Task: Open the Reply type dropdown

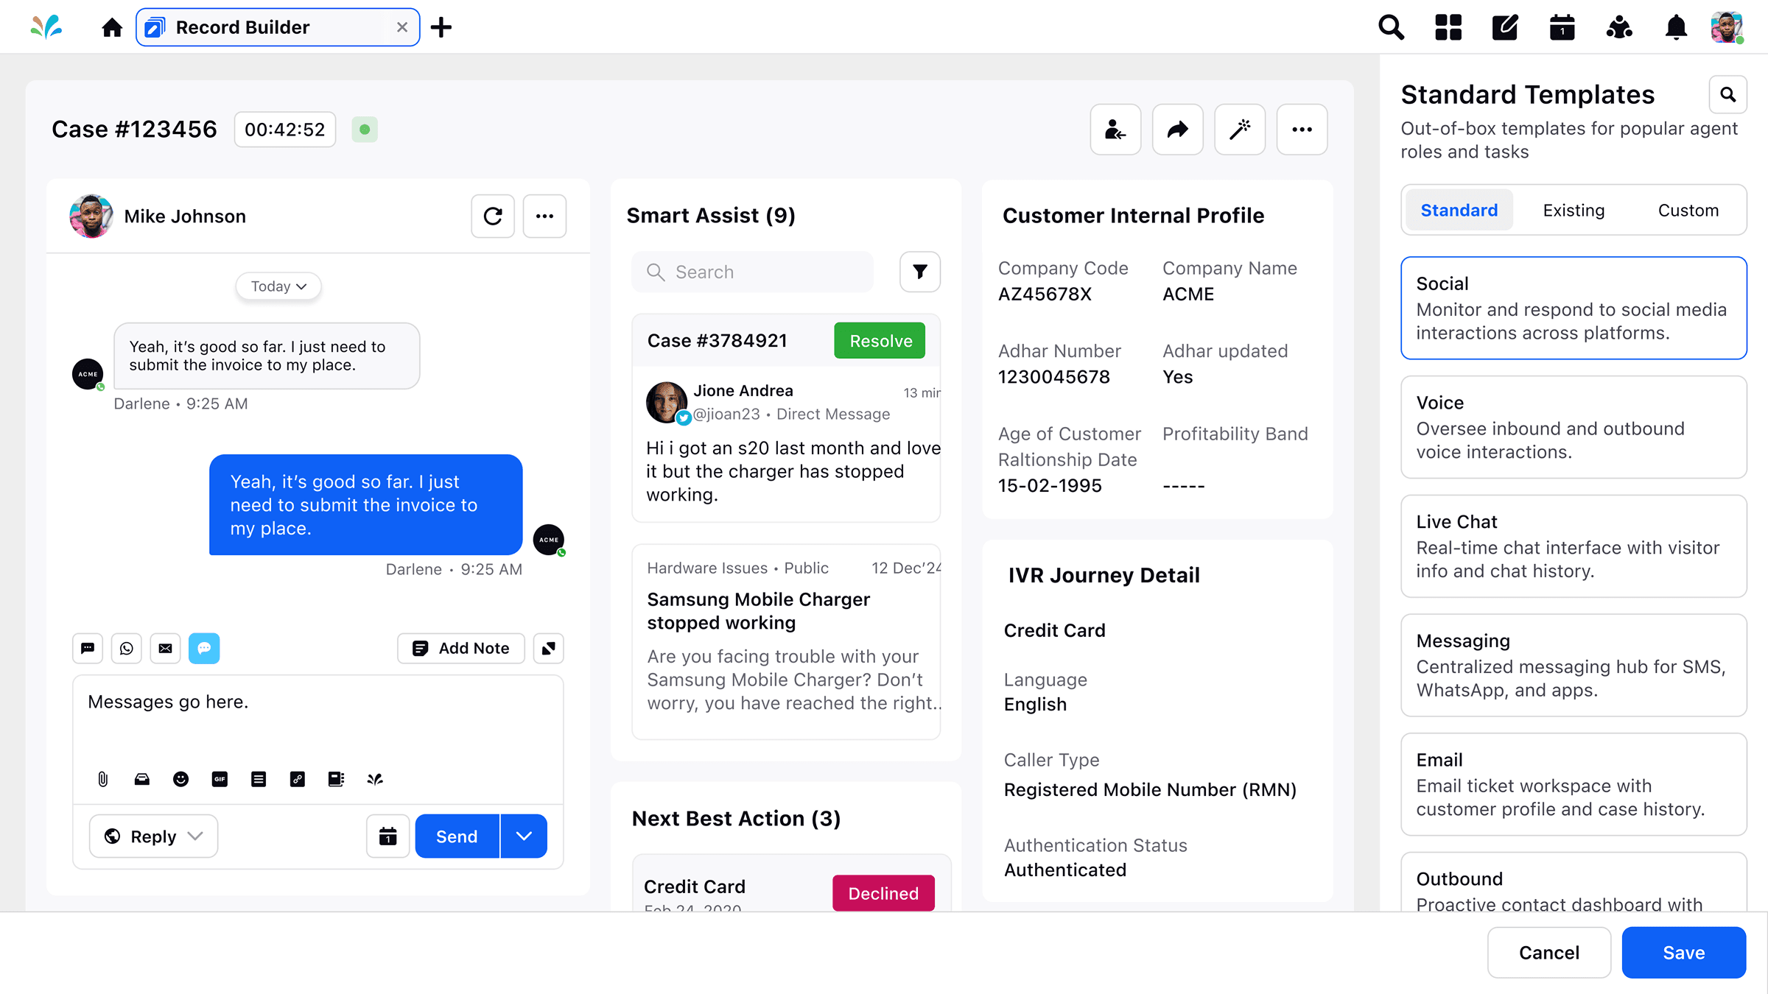Action: 153,836
